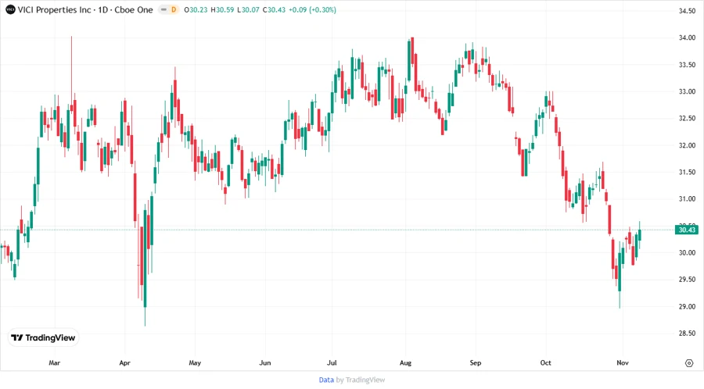Click the 28.50 price axis label
Viewport: 704px width, 389px height.
click(x=687, y=334)
